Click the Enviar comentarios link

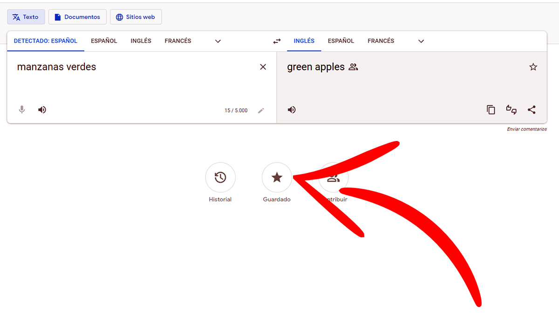[x=526, y=129]
